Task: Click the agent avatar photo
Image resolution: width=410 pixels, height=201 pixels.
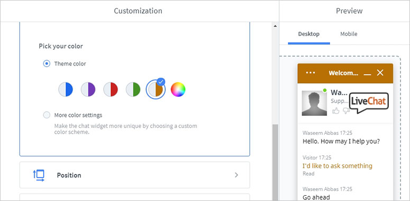Action: pyautogui.click(x=314, y=103)
